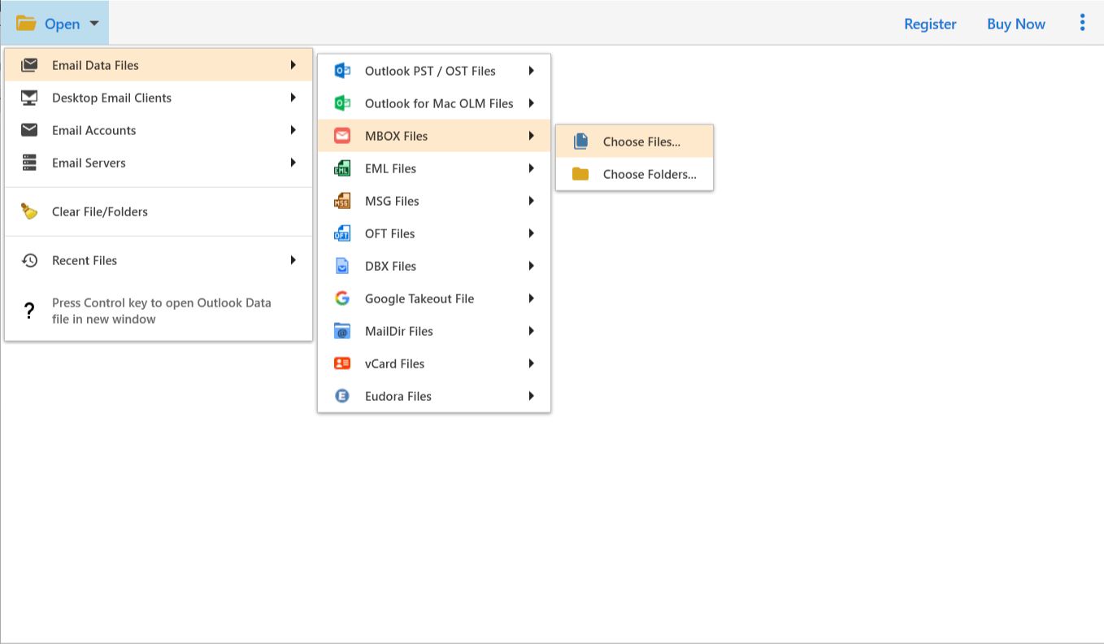This screenshot has height=644, width=1104.
Task: Click the Email Data Files envelope-stack icon
Action: point(29,65)
